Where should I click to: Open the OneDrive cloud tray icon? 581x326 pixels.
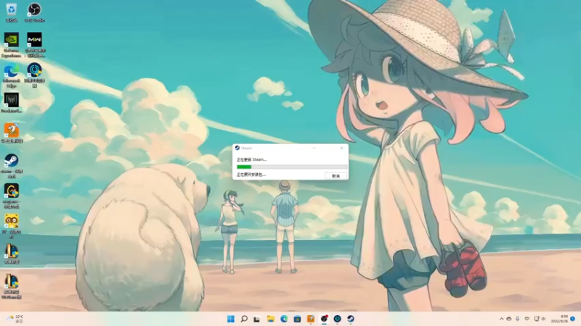pos(509,319)
